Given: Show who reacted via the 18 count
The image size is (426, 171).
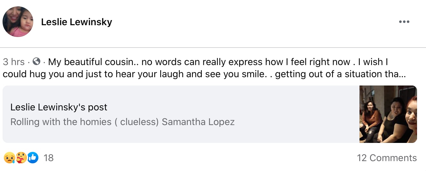Looking at the screenshot, I should 48,158.
